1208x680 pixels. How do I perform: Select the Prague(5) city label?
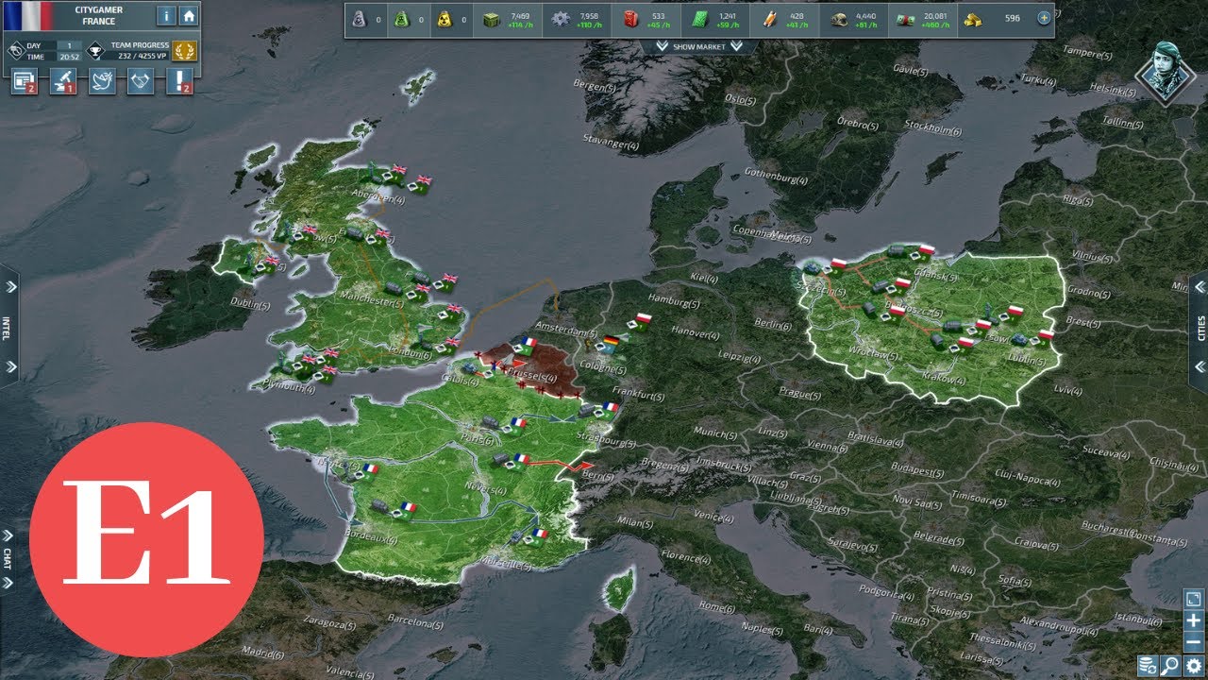(800, 393)
